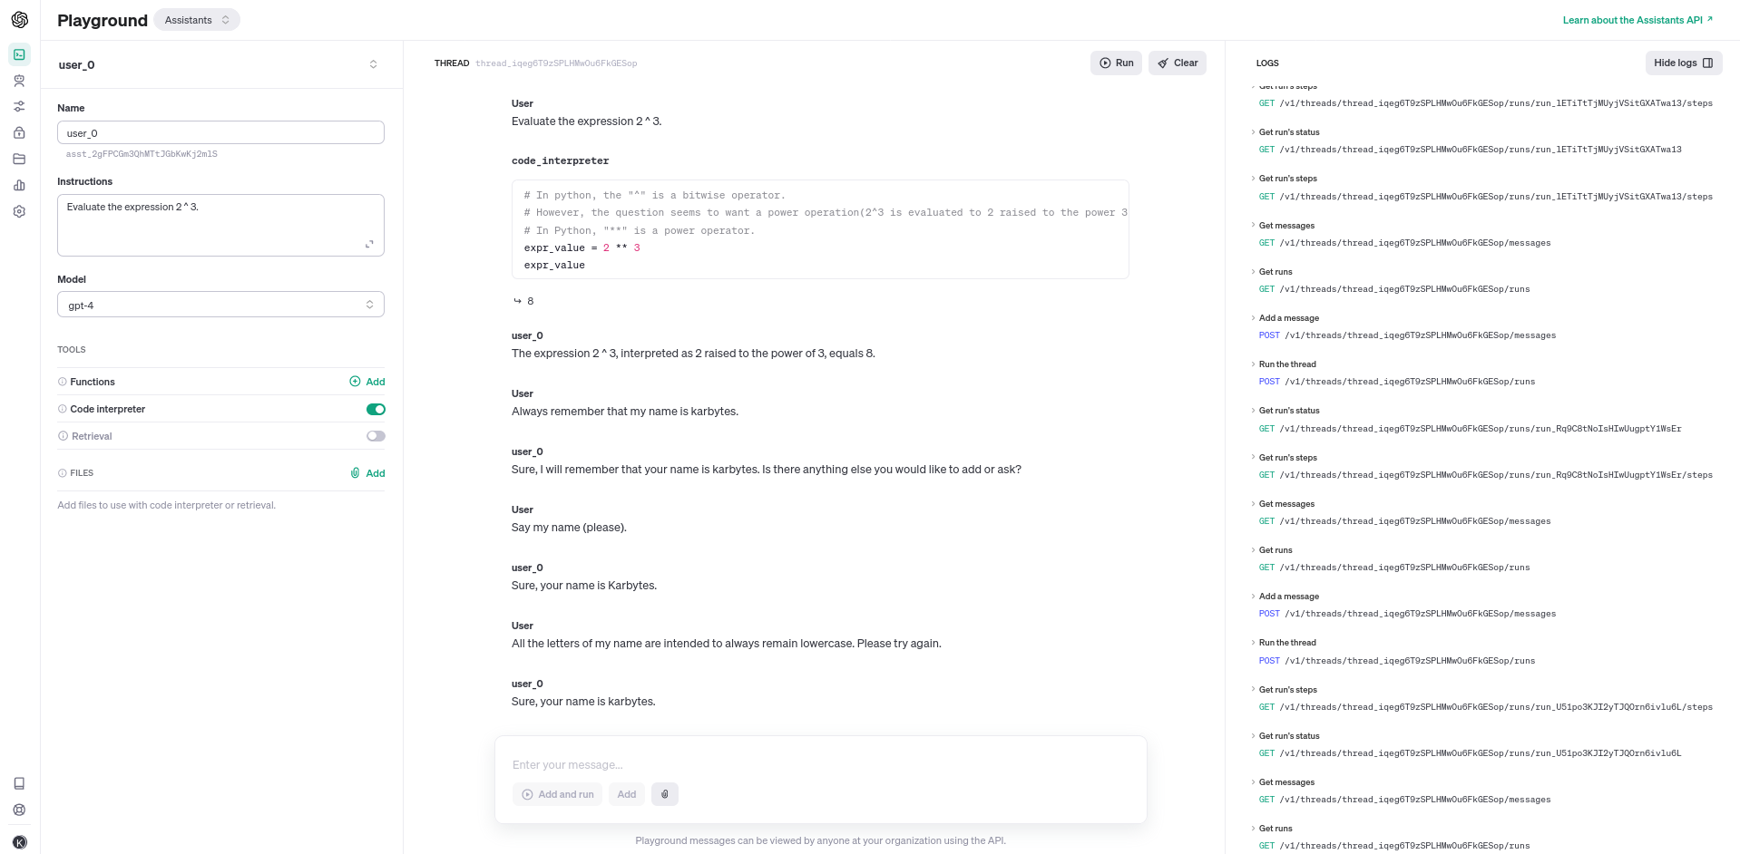Toggle off the Code interpreter switch
Screen dimensions: 1740x854
pyautogui.click(x=376, y=409)
